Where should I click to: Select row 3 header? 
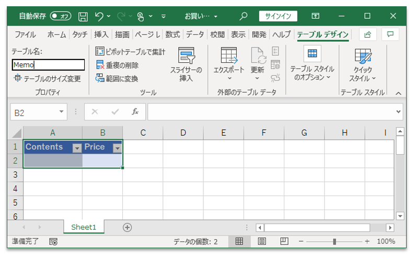[x=15, y=174]
